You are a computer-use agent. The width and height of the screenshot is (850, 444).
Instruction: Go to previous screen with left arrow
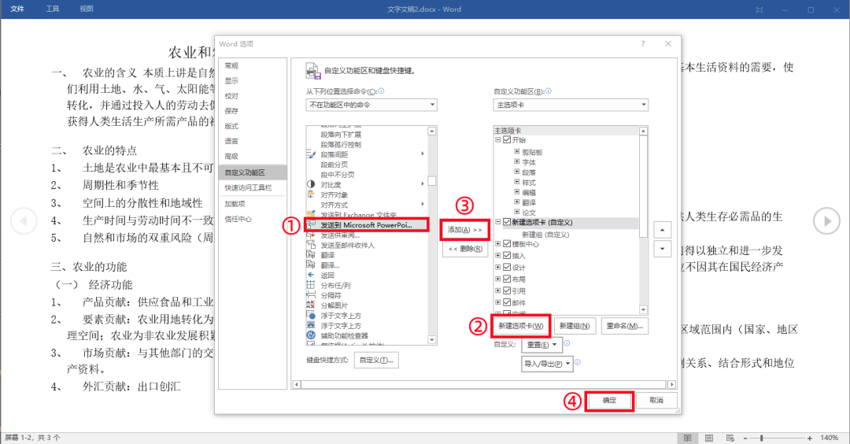[x=24, y=220]
